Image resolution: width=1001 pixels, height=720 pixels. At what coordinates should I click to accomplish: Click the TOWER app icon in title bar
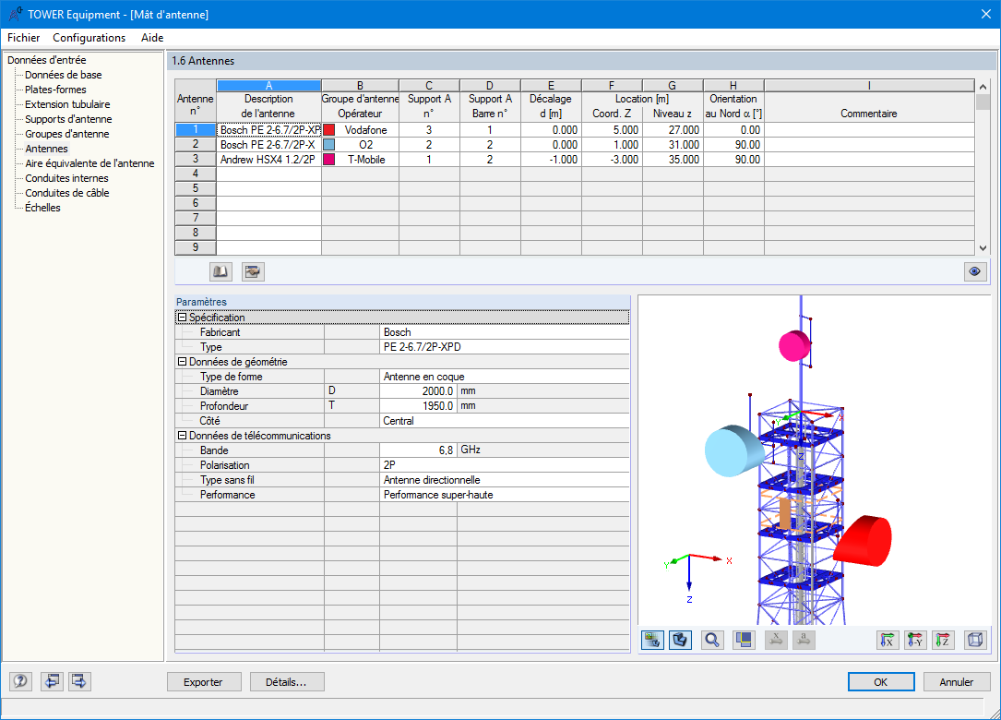16,14
